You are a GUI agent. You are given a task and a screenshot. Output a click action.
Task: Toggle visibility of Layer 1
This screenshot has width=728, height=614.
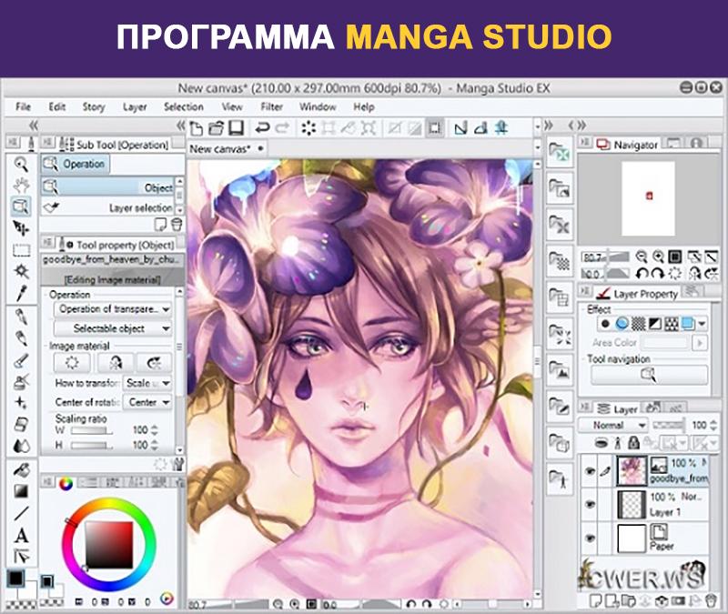[590, 504]
